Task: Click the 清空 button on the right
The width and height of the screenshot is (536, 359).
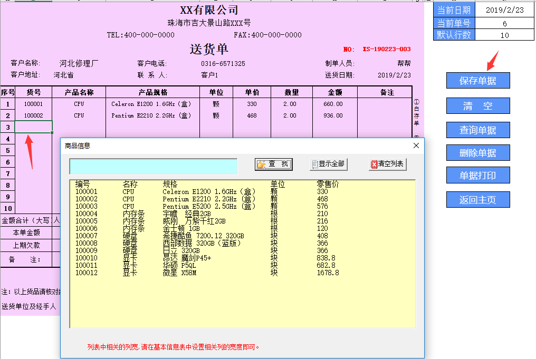Action: [478, 106]
